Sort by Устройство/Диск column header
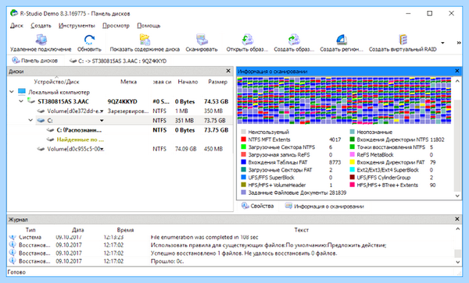Image resolution: width=469 pixels, height=283 pixels. [56, 82]
